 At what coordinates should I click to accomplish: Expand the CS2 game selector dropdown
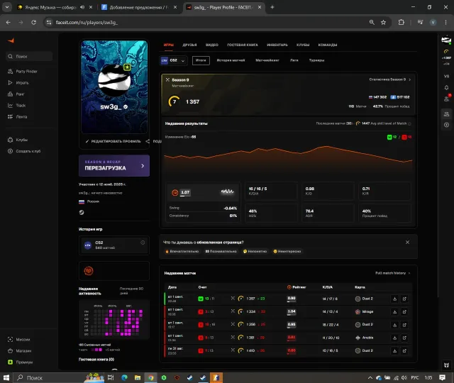[x=173, y=60]
